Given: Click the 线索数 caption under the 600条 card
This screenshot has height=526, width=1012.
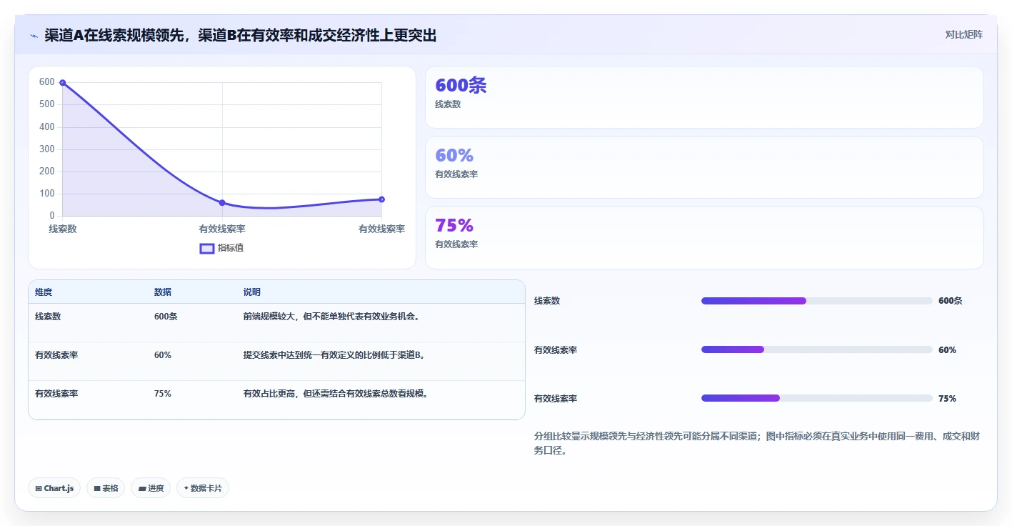Looking at the screenshot, I should coord(448,104).
